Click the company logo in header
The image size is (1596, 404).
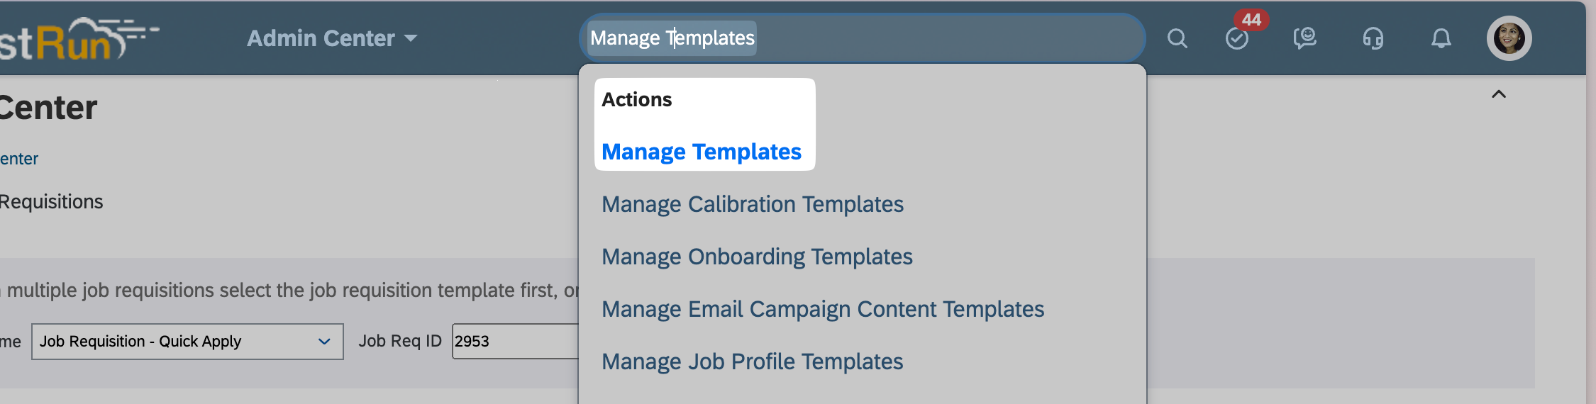(x=78, y=39)
